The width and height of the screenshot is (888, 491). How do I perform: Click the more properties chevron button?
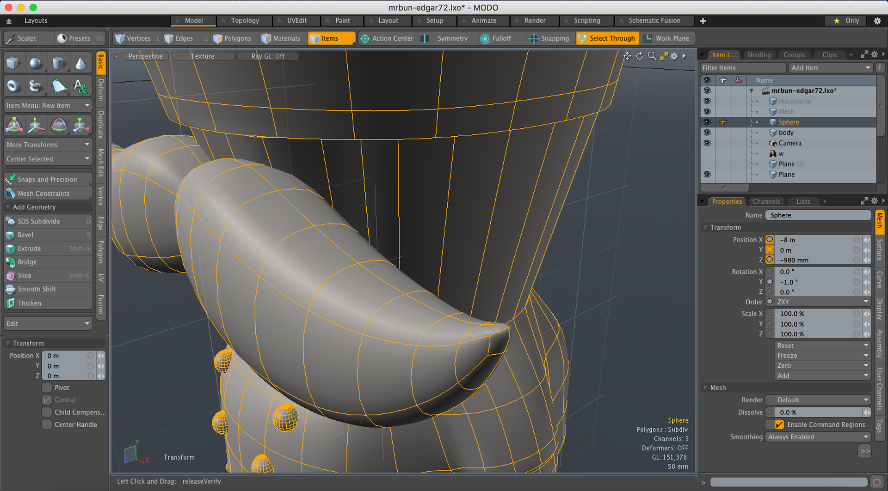pos(864,451)
